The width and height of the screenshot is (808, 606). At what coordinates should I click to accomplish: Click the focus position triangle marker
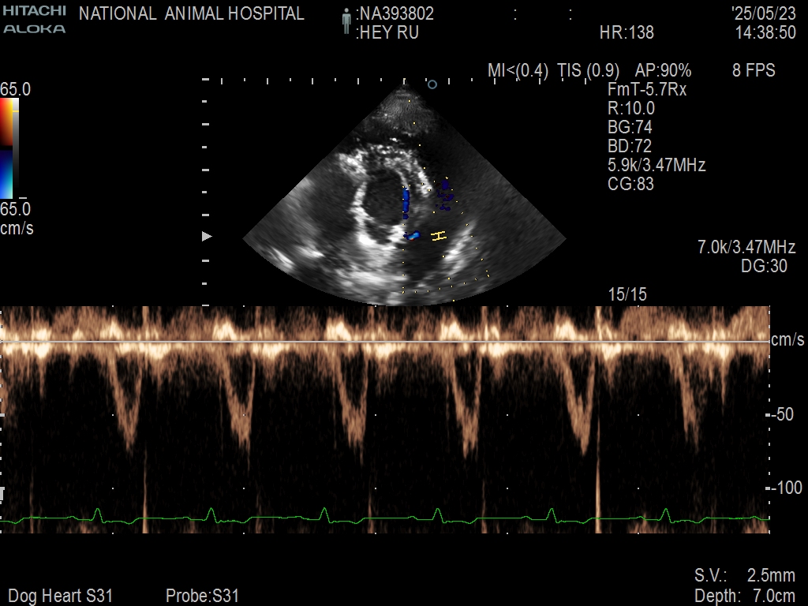click(208, 236)
